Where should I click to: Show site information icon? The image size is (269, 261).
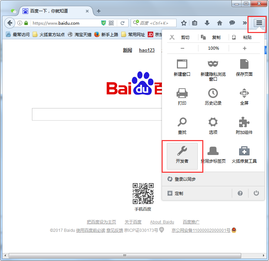pyautogui.click(x=20, y=23)
